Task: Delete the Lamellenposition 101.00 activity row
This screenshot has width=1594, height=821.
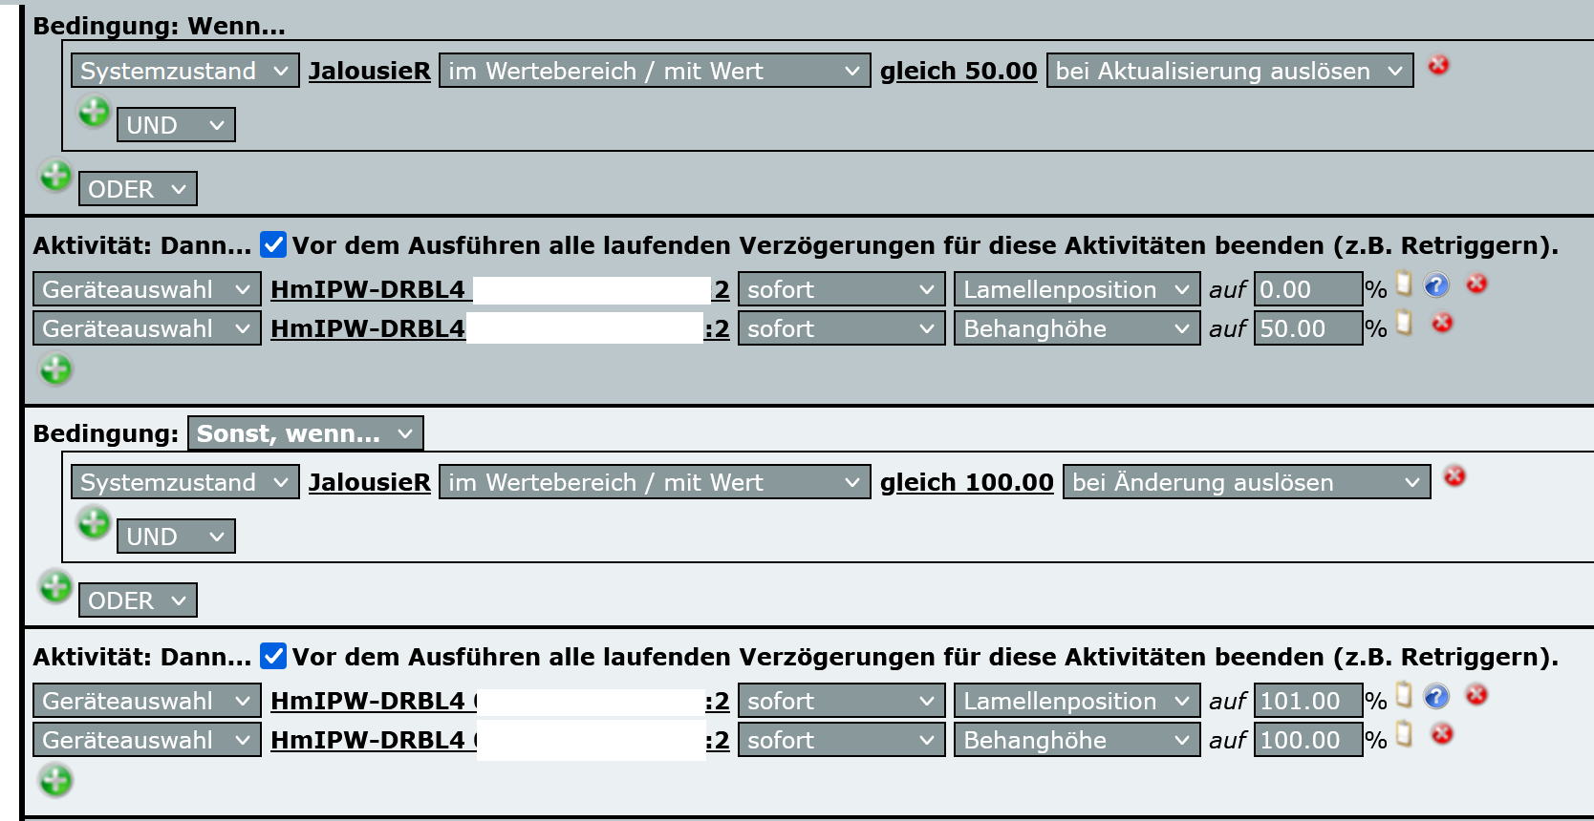Action: [x=1476, y=695]
